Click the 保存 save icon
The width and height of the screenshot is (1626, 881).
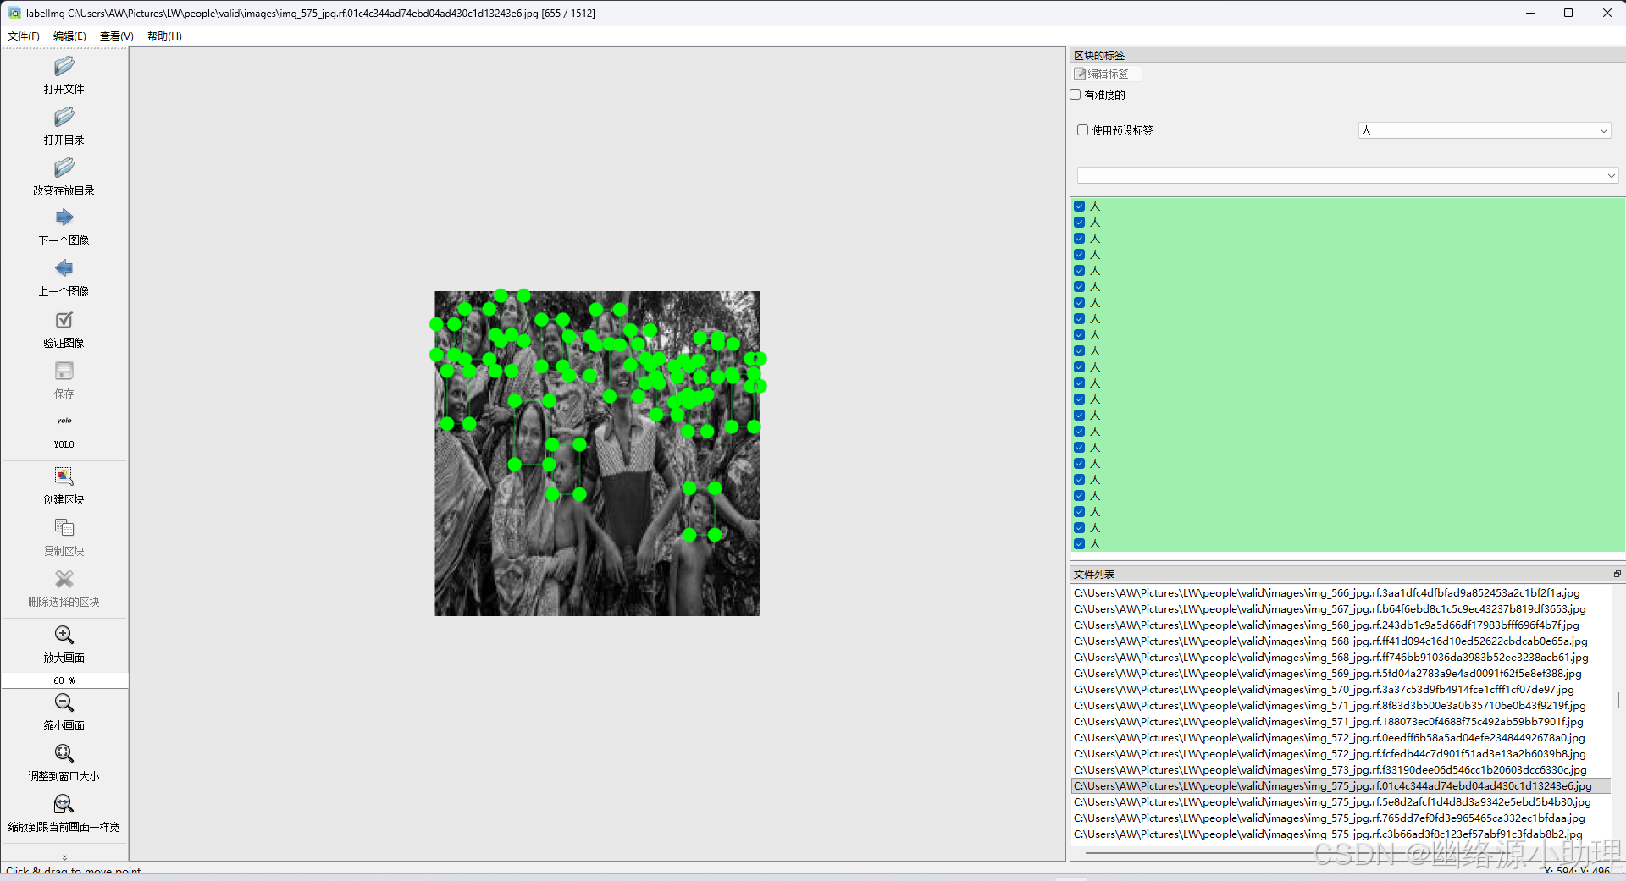click(x=64, y=371)
